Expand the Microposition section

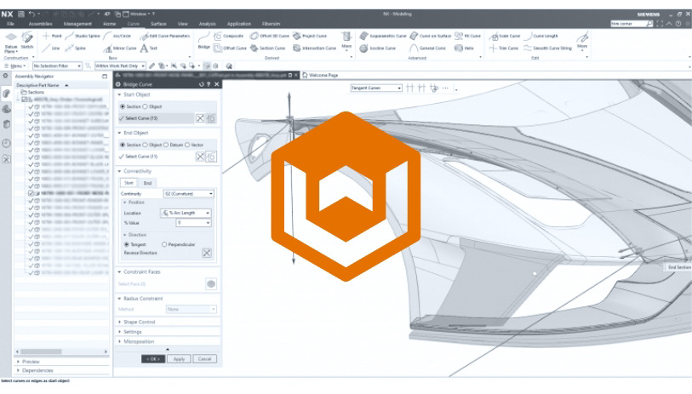[120, 341]
